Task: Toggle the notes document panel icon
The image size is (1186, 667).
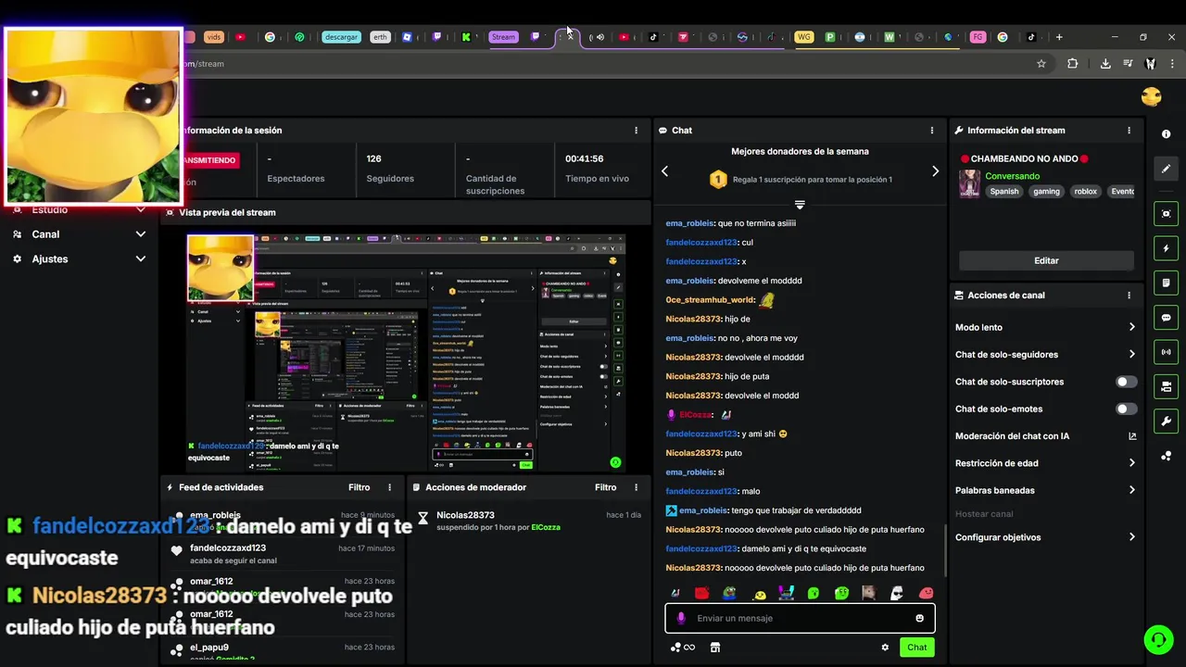Action: tap(1166, 283)
